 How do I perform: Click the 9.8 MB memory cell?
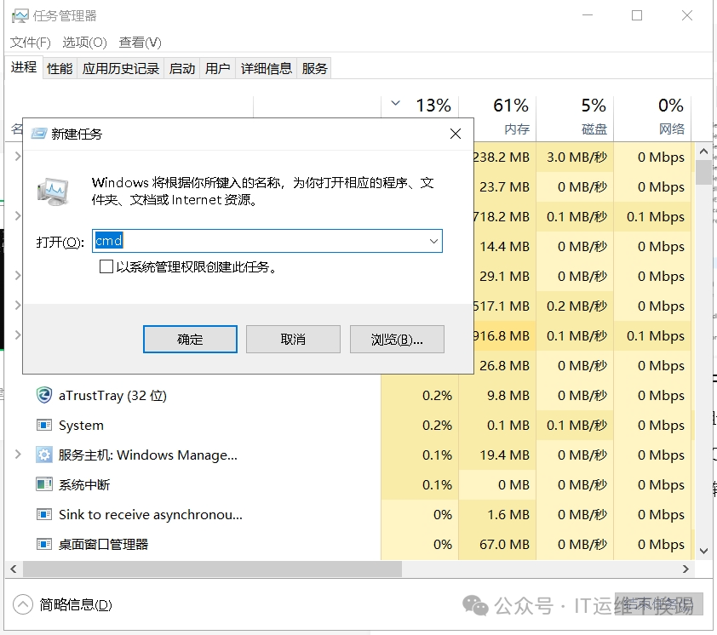(x=497, y=395)
